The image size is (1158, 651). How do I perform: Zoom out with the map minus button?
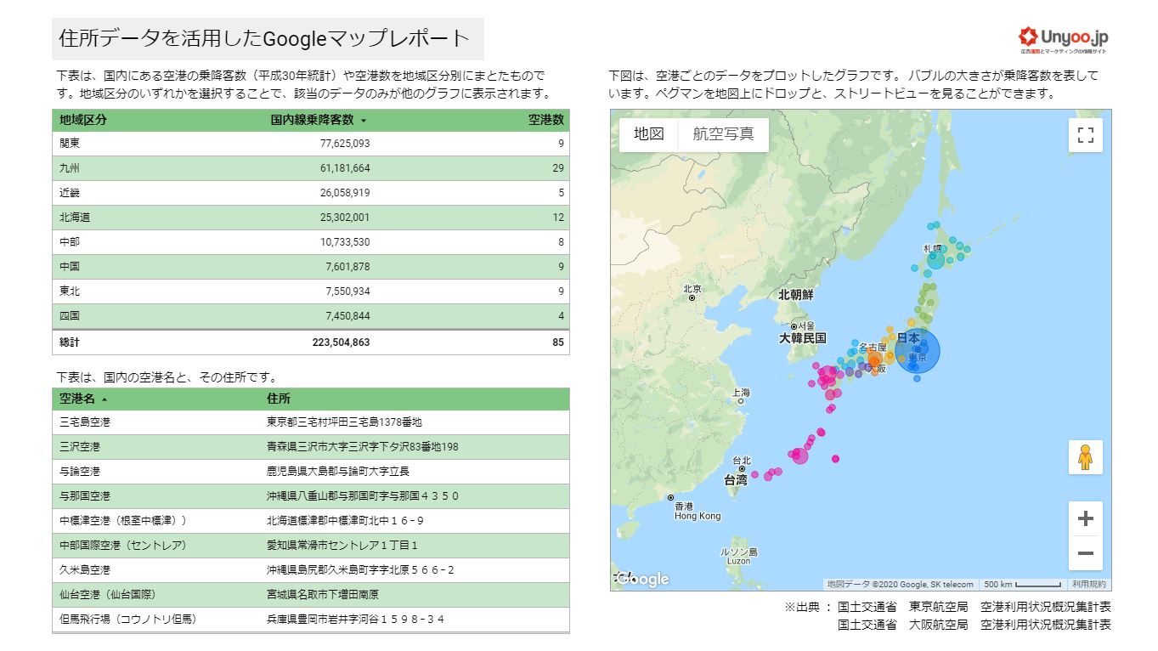click(x=1085, y=553)
